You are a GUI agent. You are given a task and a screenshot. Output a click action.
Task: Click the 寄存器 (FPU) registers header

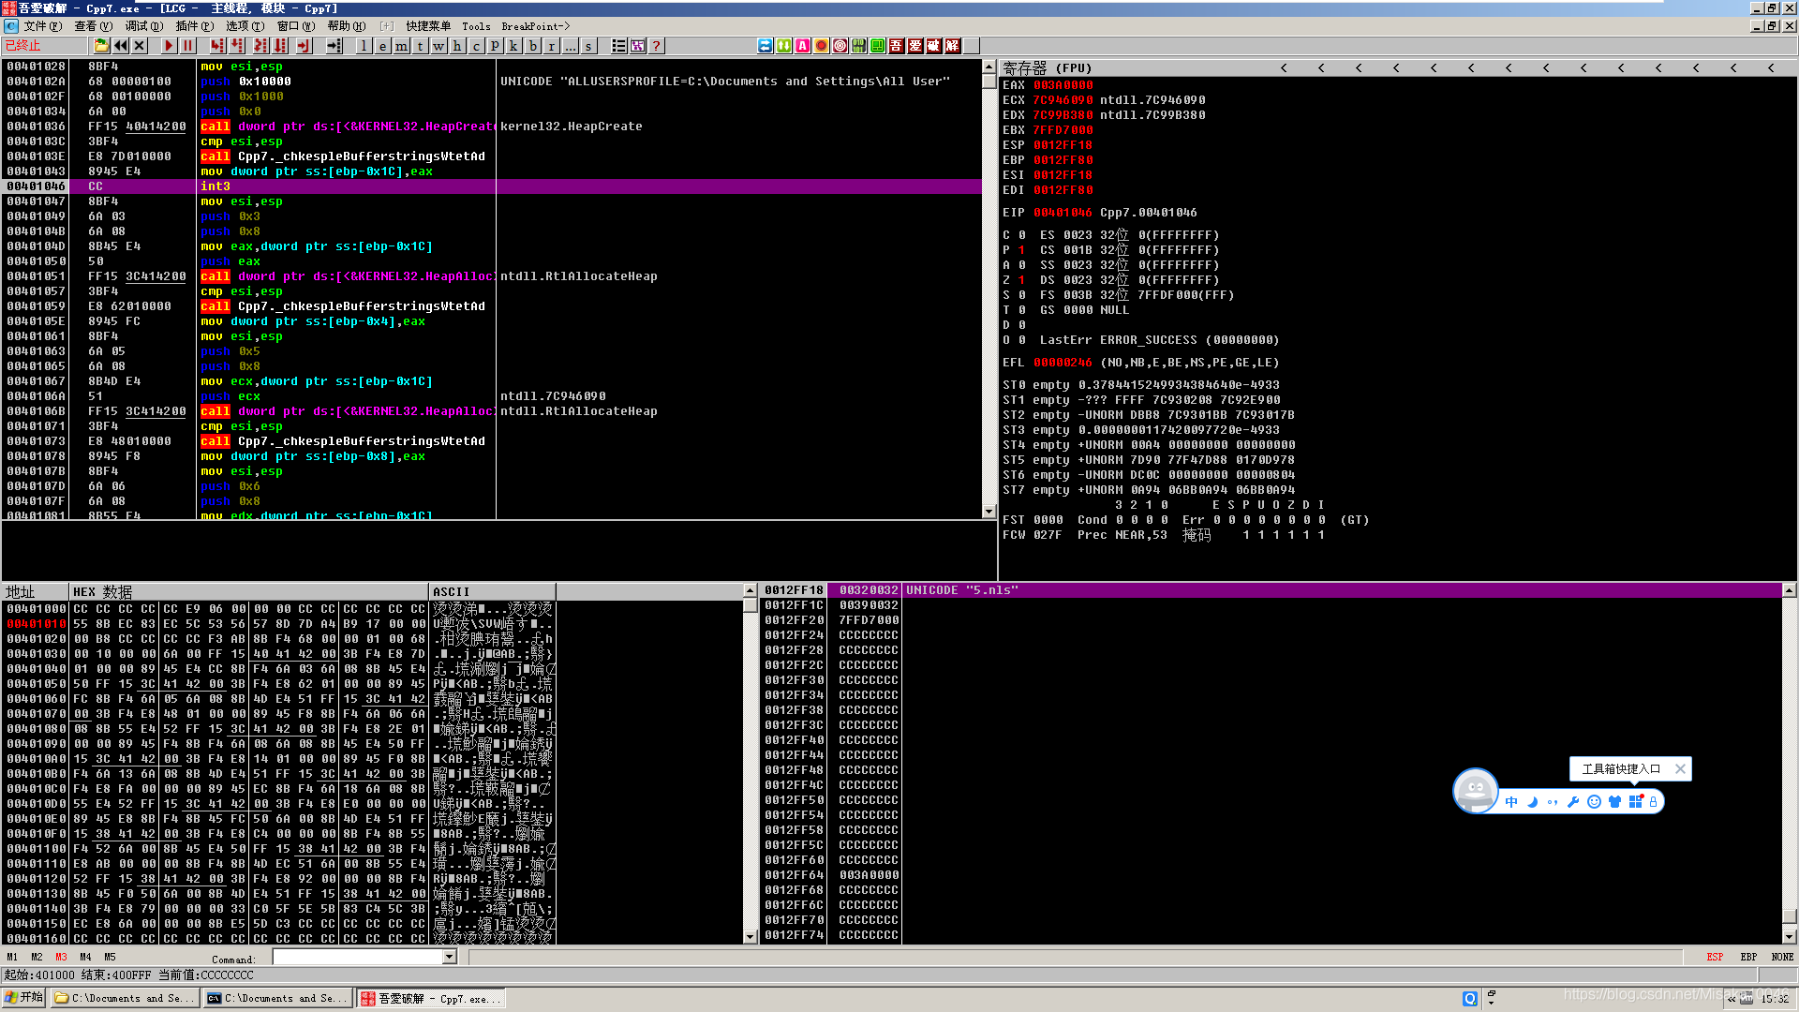[1048, 68]
